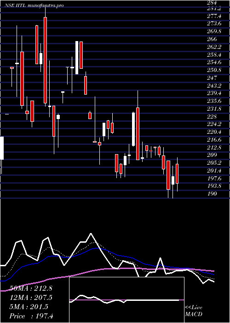Click the 231.8 price axis label
Screen dimensions: 230x323
point(214,109)
